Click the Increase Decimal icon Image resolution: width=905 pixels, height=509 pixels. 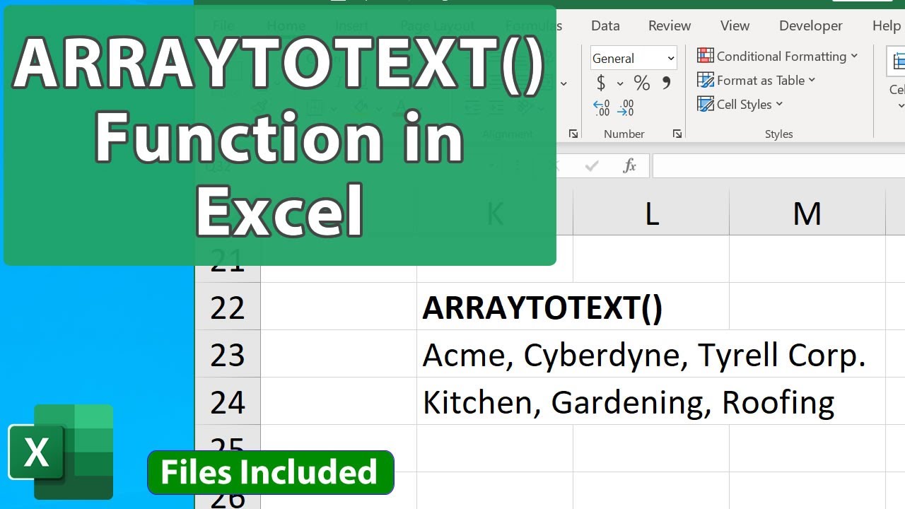pos(602,108)
